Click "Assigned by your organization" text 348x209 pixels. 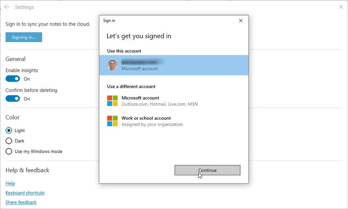152,124
